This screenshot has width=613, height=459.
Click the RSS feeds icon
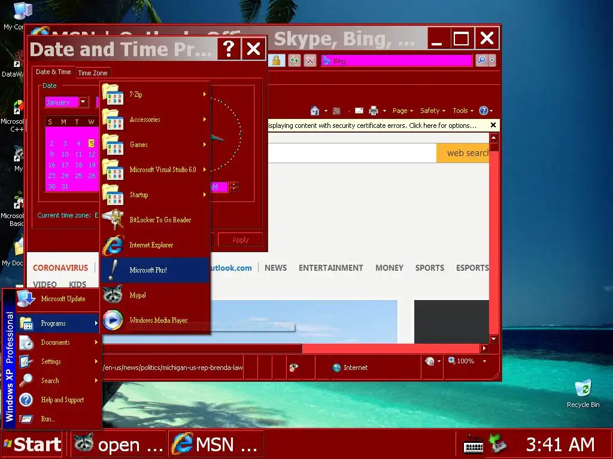[x=336, y=111]
